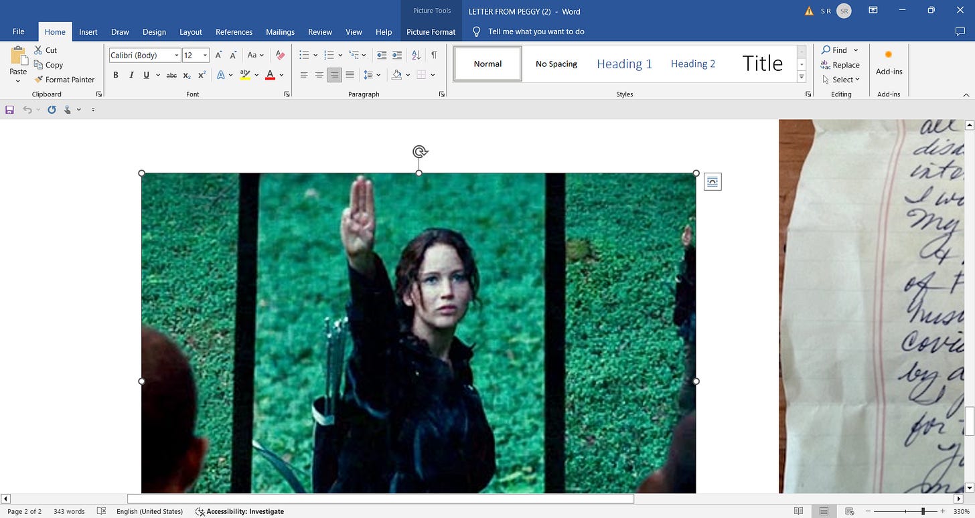
Task: Clear all formatting eraser icon
Action: (x=280, y=56)
